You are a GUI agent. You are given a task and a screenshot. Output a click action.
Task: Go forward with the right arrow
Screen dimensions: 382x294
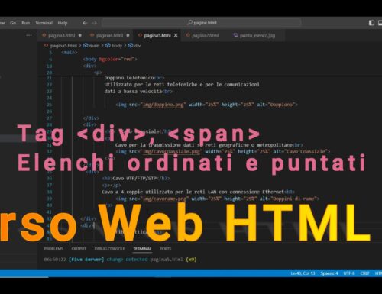(x=95, y=23)
